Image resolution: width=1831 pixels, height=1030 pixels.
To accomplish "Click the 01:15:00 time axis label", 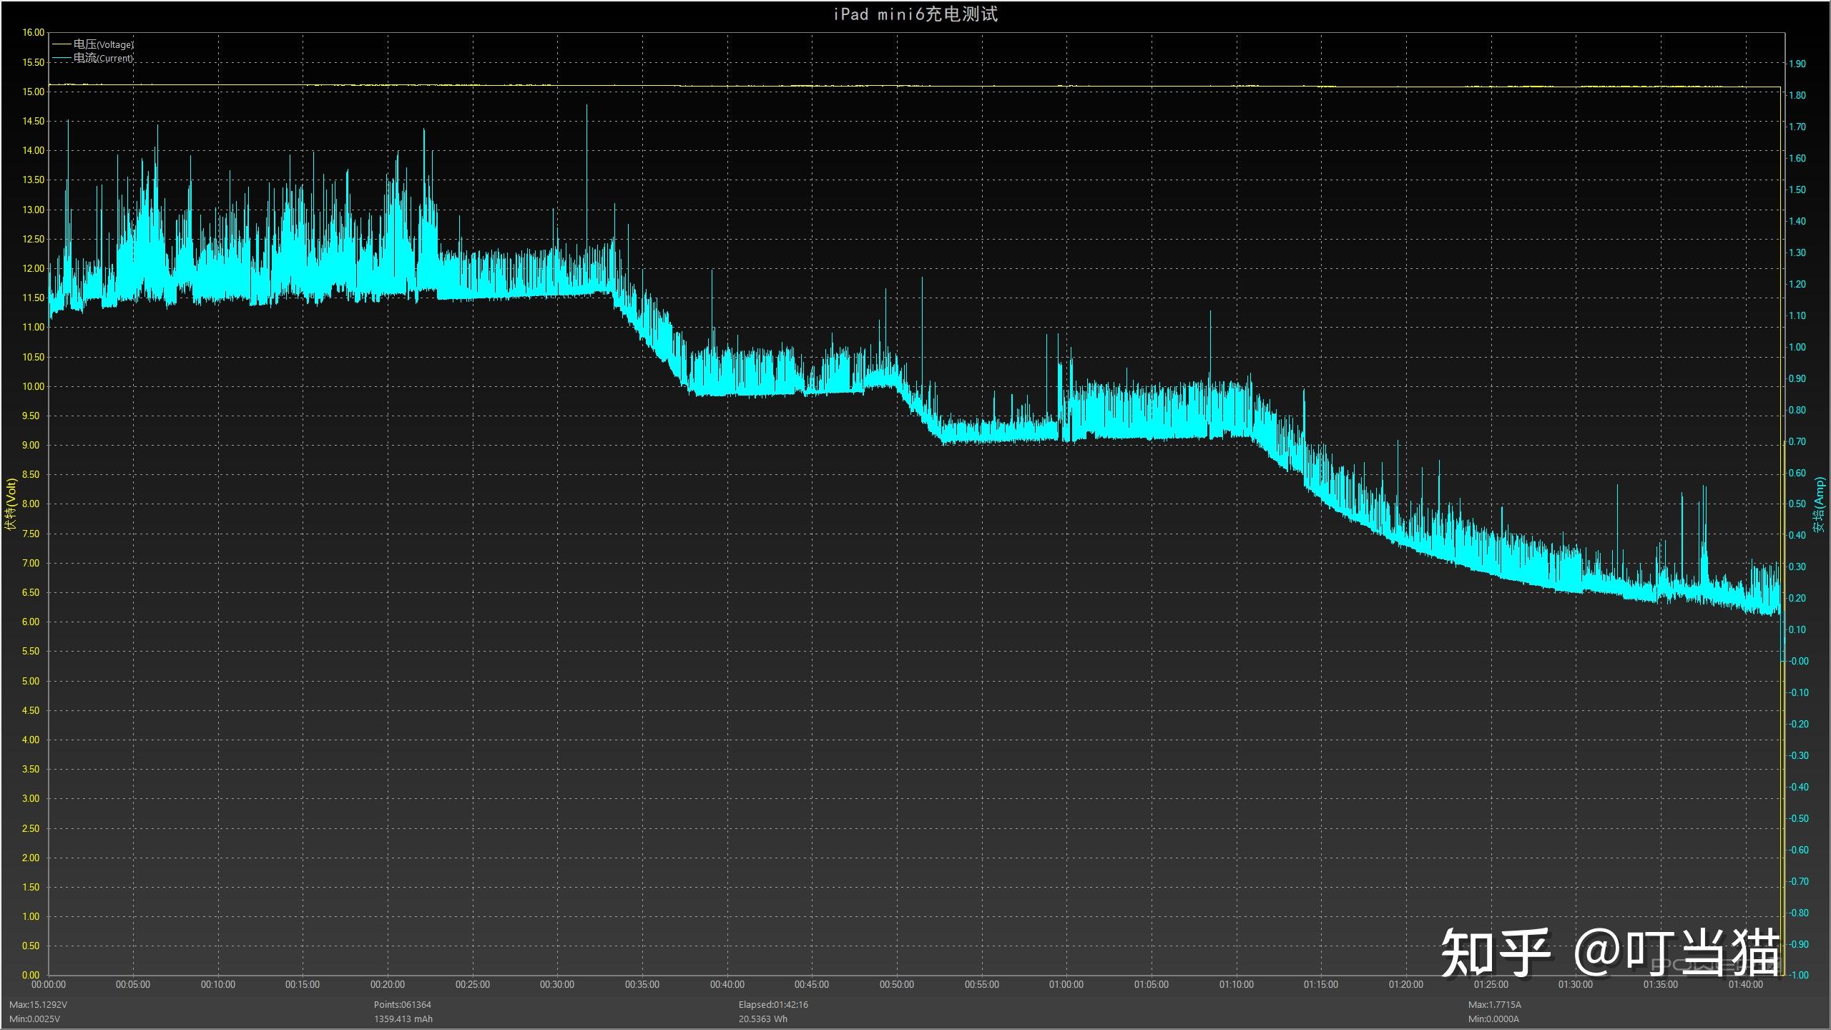I will click(x=1321, y=985).
